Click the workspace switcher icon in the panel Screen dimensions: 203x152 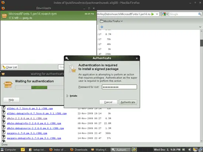134,149
